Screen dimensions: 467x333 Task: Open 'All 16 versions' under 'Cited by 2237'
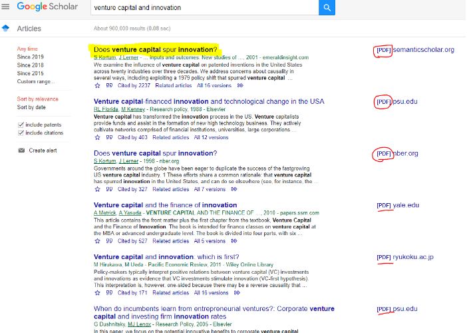point(214,85)
